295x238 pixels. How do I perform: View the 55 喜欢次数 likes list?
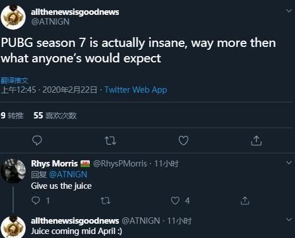(x=55, y=116)
